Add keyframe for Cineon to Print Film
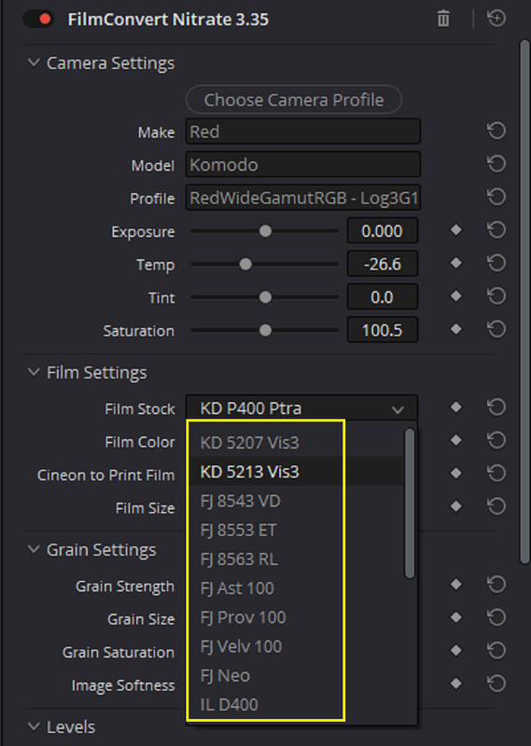Screen dimensions: 531x746 (x=455, y=473)
